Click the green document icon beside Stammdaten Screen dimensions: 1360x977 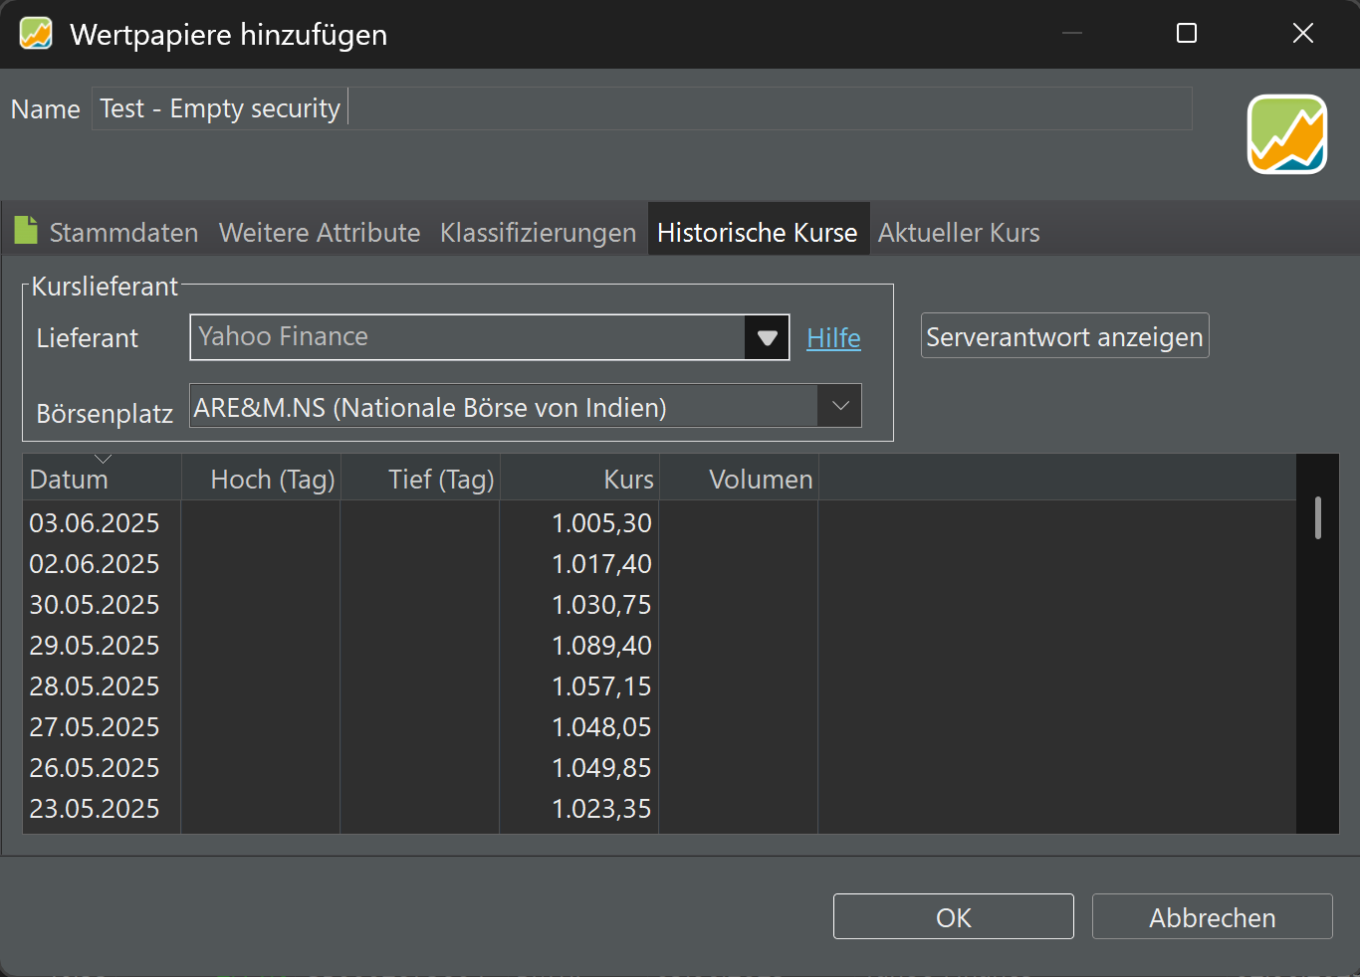click(26, 231)
